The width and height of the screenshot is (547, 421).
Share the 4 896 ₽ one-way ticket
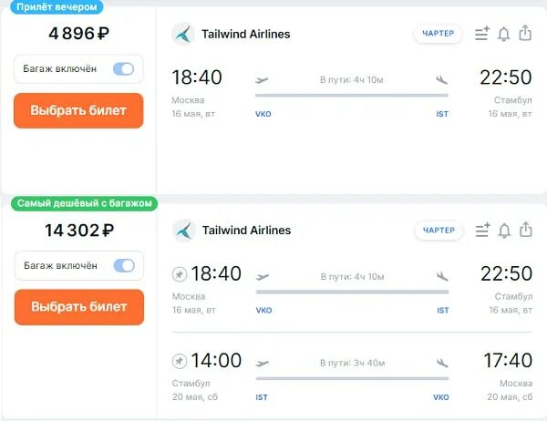coord(525,34)
